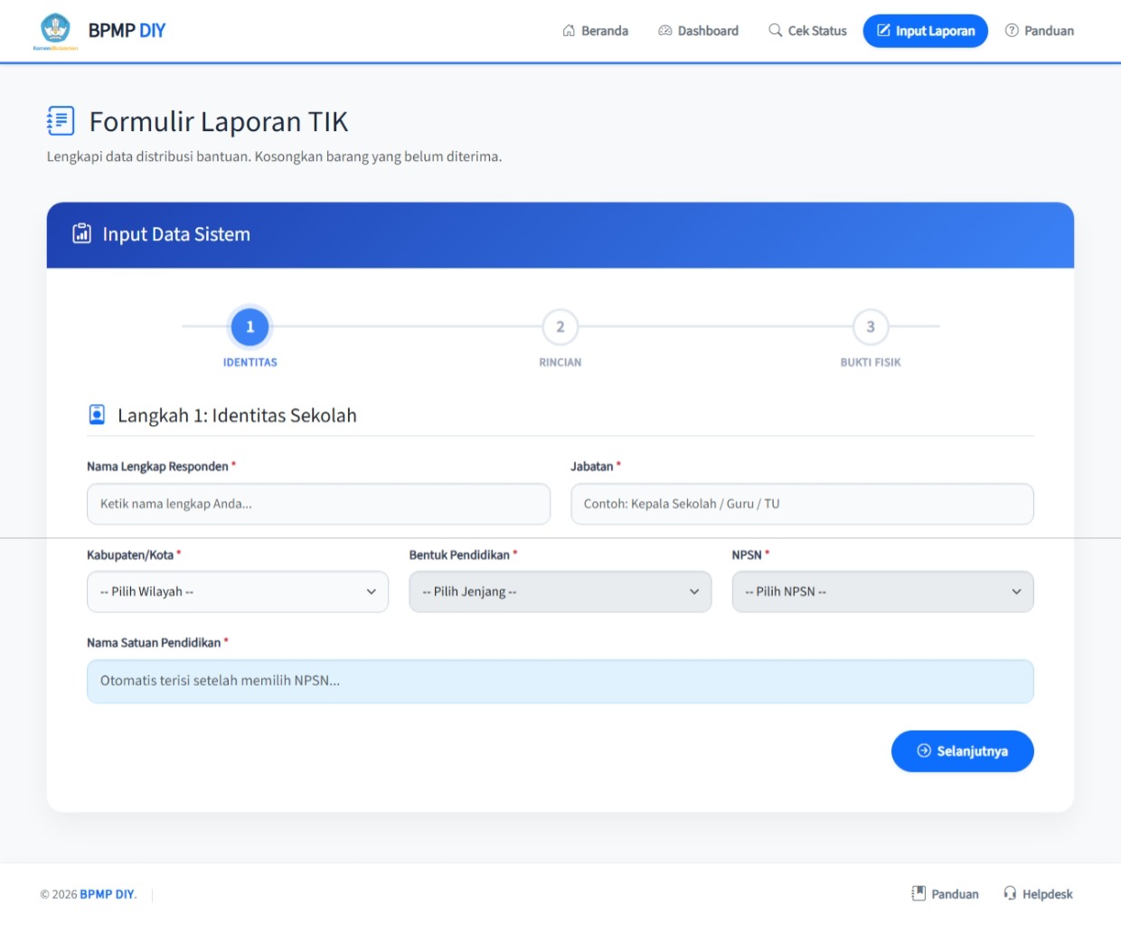Click the BUKTI FISIK step label
The image size is (1121, 925).
(x=871, y=363)
